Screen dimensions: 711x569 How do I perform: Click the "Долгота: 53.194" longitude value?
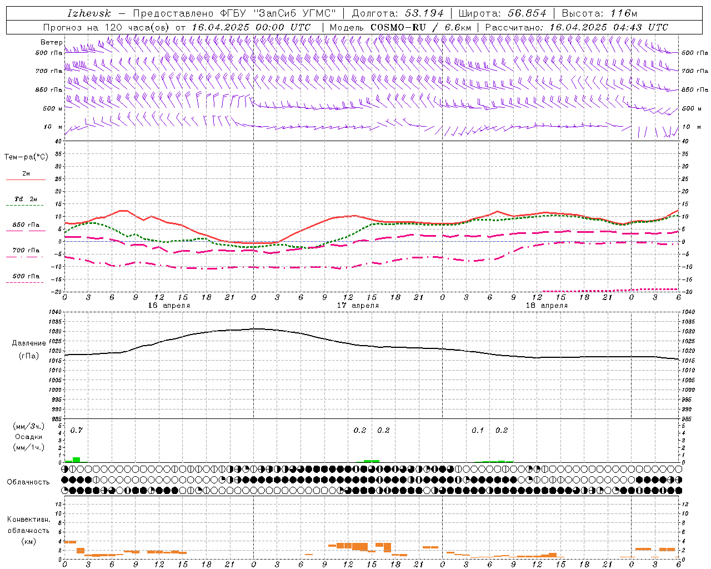[398, 13]
